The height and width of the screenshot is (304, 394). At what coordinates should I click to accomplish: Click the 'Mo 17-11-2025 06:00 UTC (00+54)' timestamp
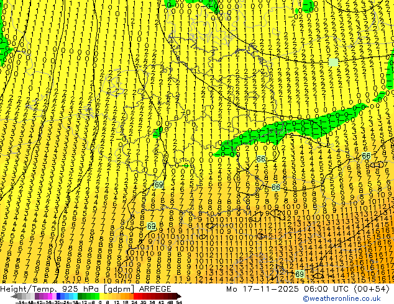coord(308,288)
